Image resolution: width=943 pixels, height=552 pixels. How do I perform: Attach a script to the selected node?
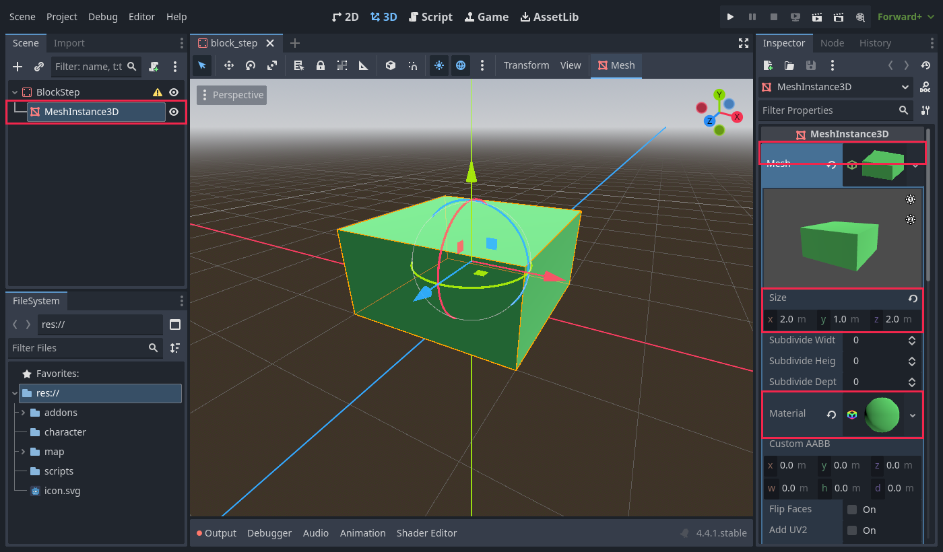tap(154, 67)
